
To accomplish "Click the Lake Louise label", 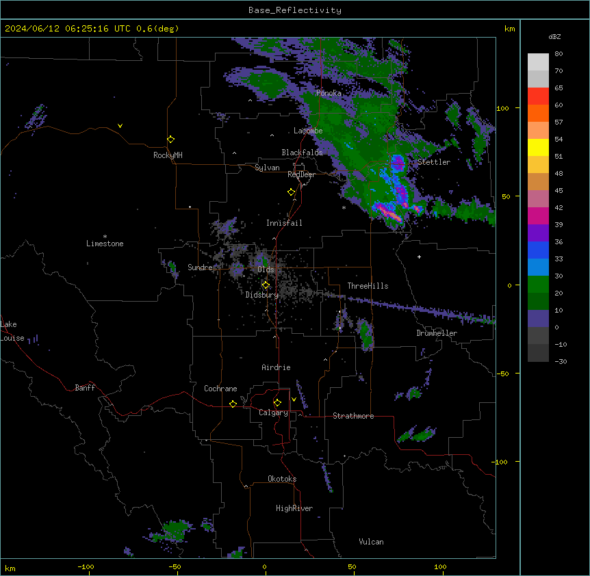I will [x=12, y=331].
